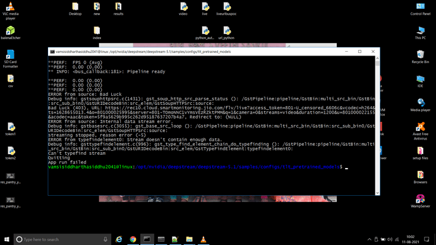Click terminal scrollbar down arrow

377,193
